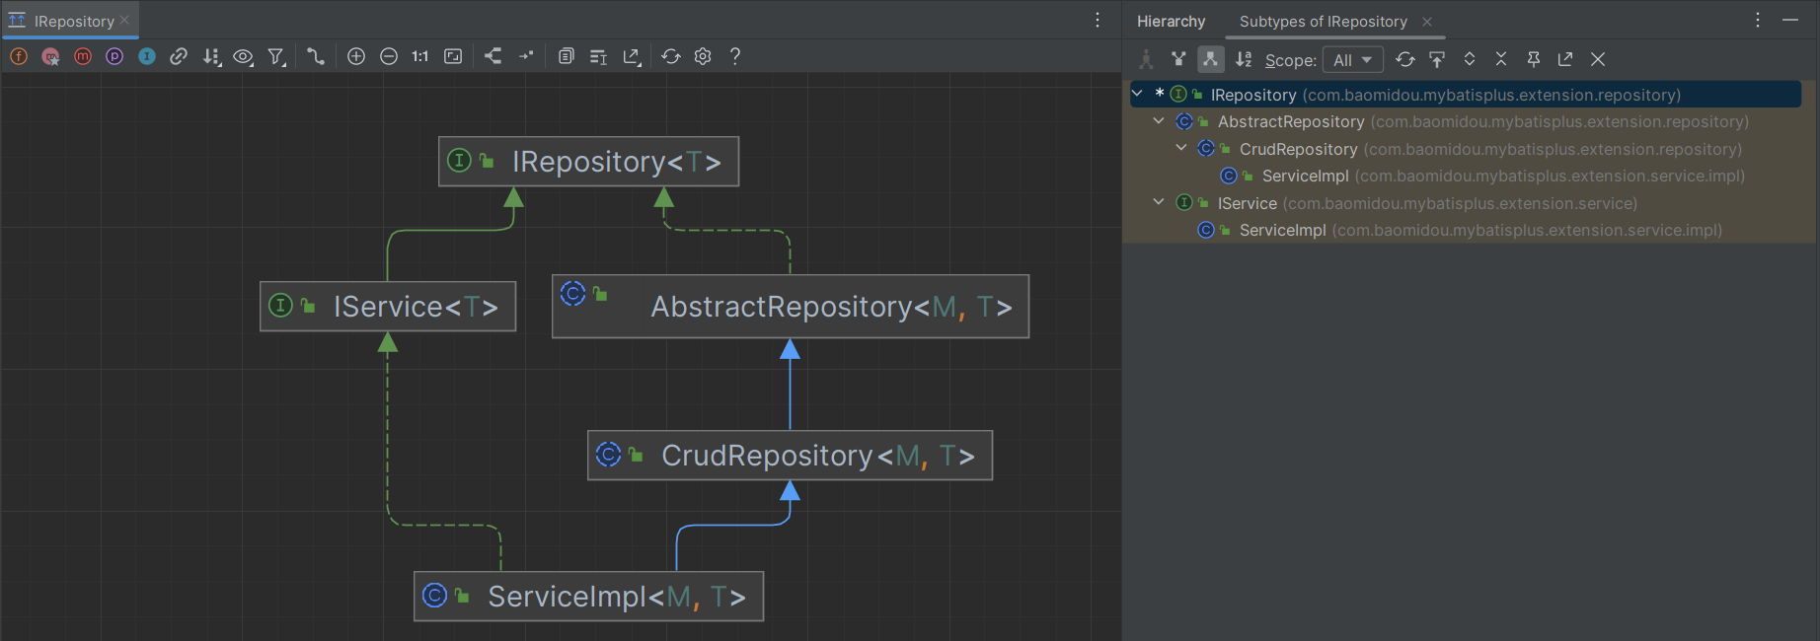
Task: Select the ServiceImpl<M, T> diagram node
Action: click(x=588, y=596)
